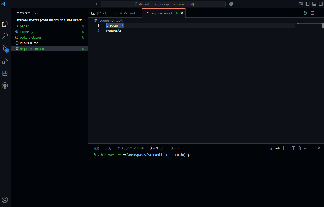
Task: Select the ターミナル panel tab
Action: coord(157,148)
